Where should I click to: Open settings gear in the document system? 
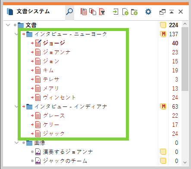click(x=148, y=12)
